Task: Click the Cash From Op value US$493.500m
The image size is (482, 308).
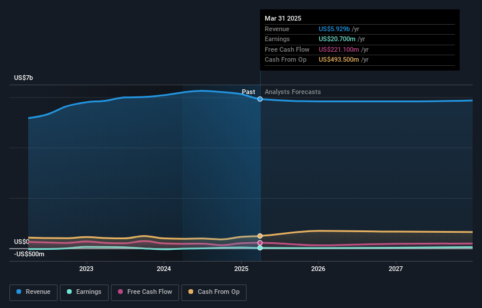Action: 339,60
